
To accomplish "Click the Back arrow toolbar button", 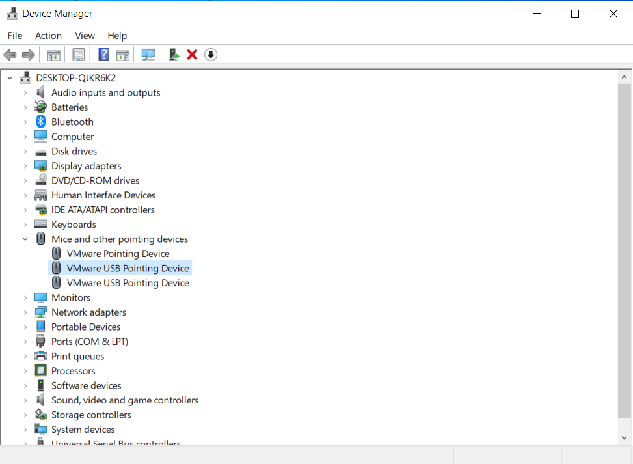I will coord(10,55).
